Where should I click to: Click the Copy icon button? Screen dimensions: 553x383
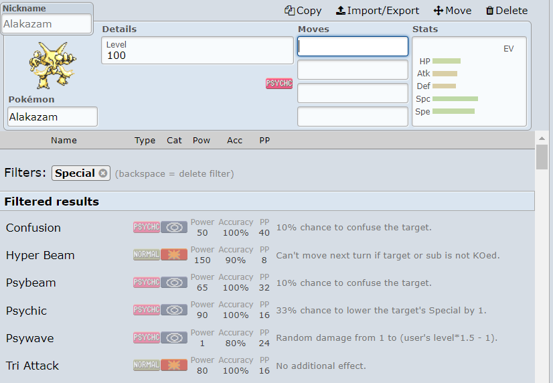click(303, 11)
